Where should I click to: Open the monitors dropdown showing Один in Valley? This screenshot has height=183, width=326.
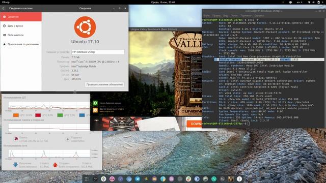click(x=197, y=79)
